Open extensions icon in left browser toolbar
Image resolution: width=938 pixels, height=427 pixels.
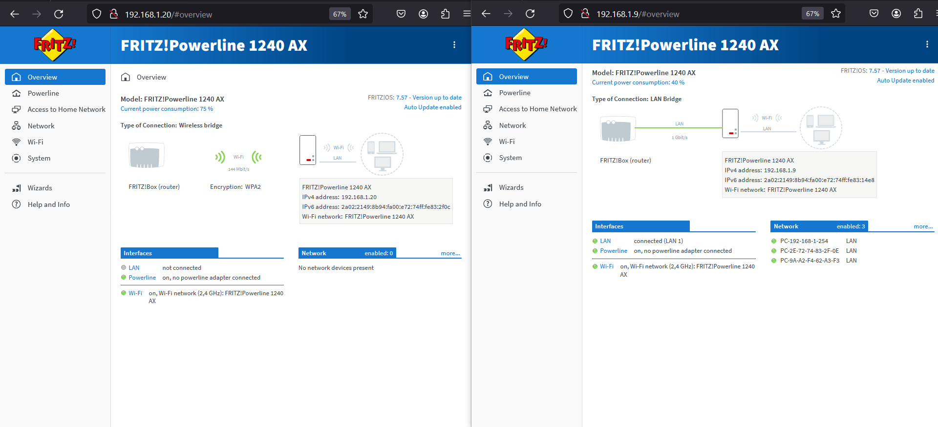coord(445,14)
